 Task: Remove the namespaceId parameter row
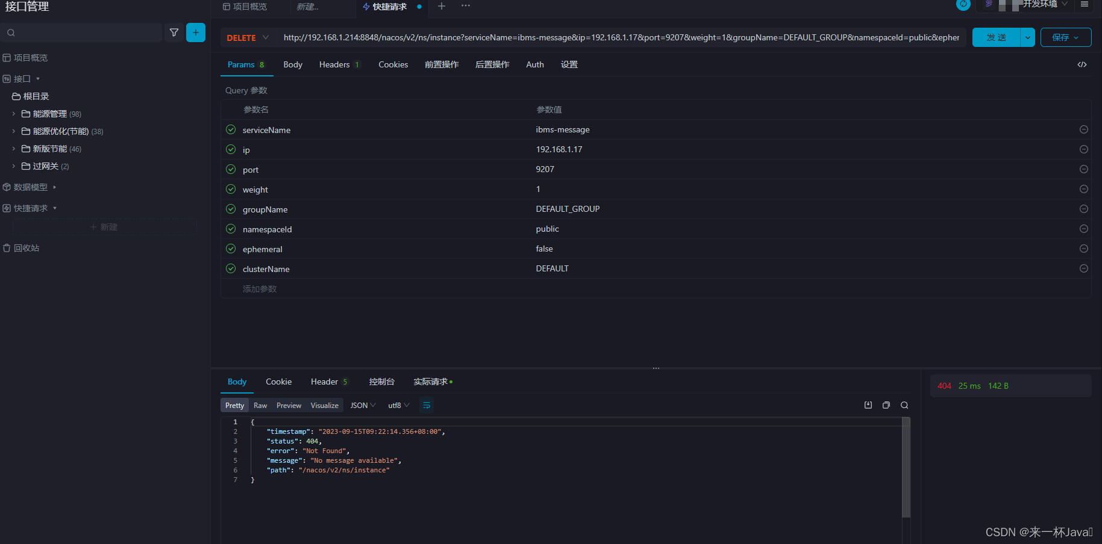tap(1084, 229)
